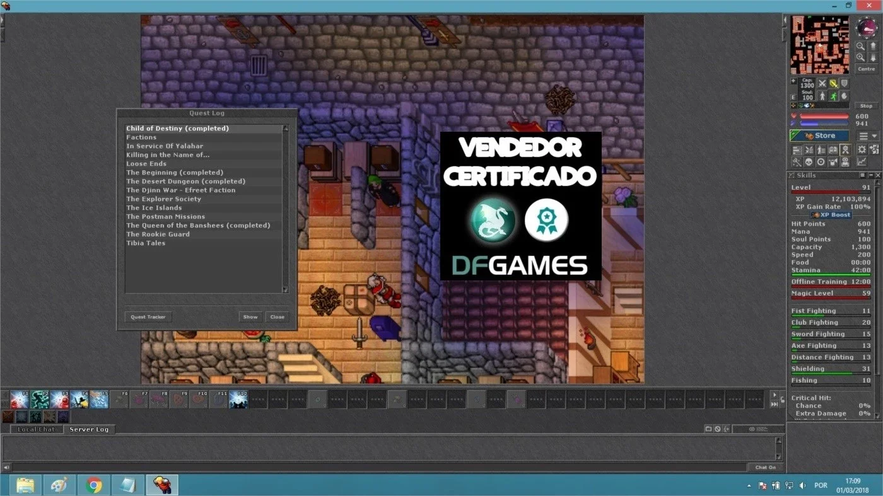The height and width of the screenshot is (496, 883).
Task: Click the plus button beside Cap
Action: click(x=793, y=81)
